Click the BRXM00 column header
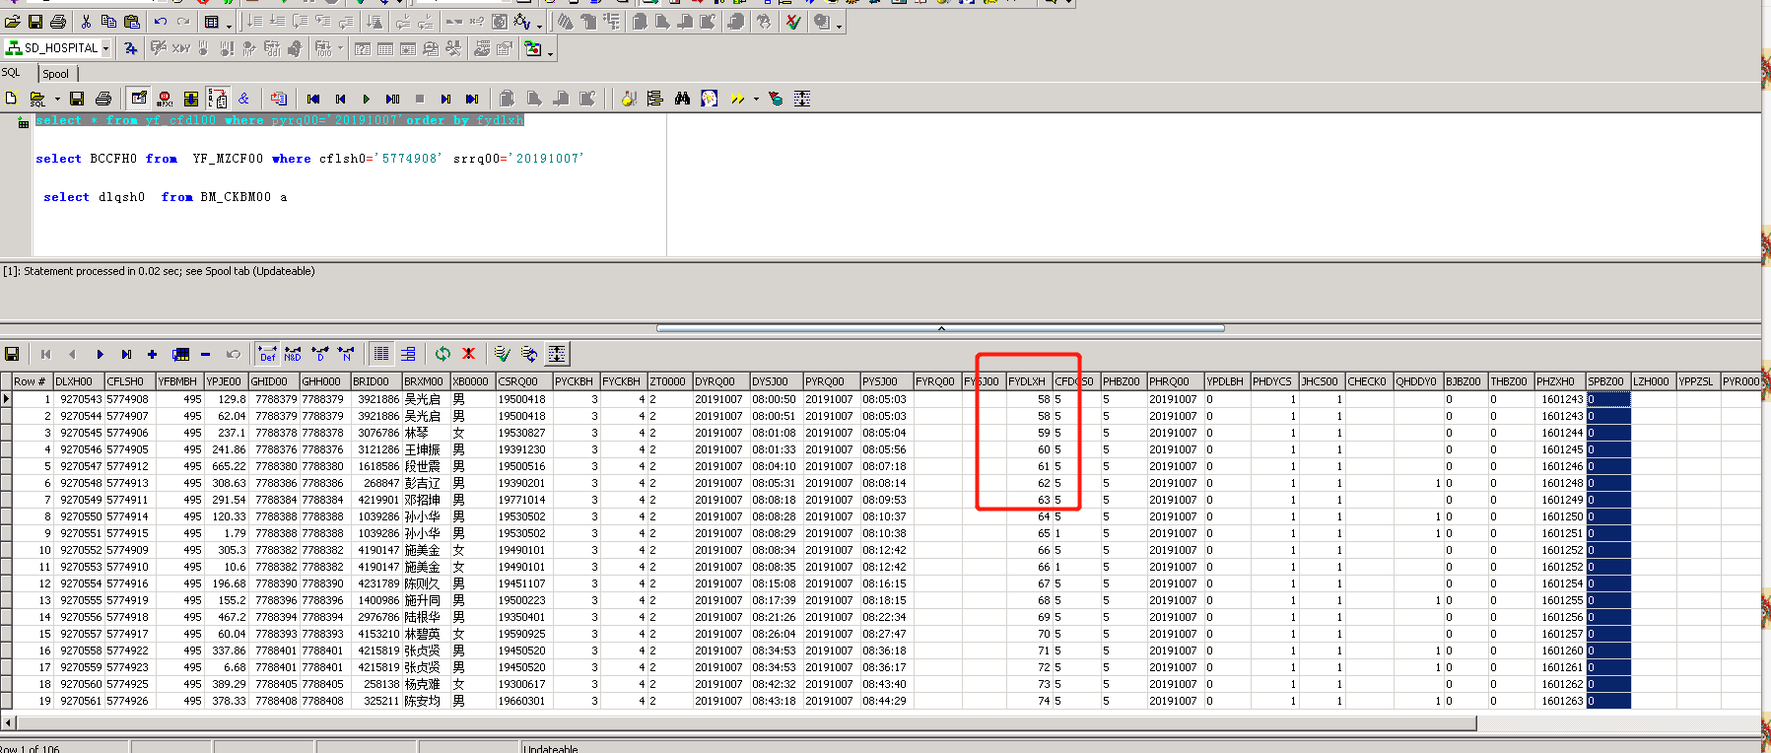The height and width of the screenshot is (753, 1771). 424,381
